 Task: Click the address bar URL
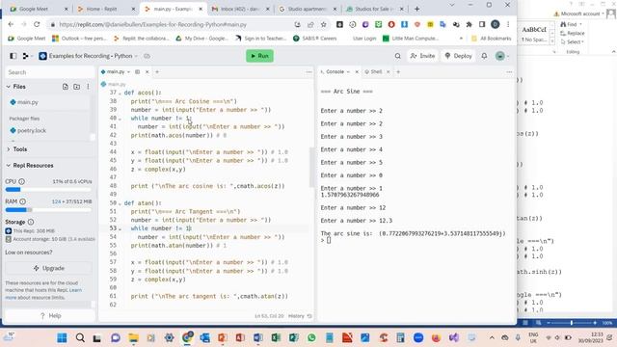tap(152, 24)
